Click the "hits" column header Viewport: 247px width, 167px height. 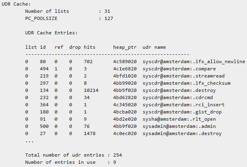point(90,47)
